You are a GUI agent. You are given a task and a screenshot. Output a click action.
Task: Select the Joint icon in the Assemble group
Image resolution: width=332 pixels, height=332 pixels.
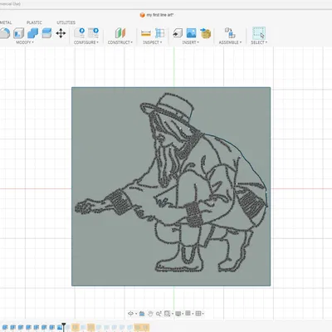[230, 33]
